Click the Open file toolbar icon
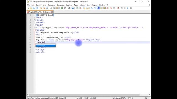The height and width of the screenshot is (99, 177). click(31, 8)
